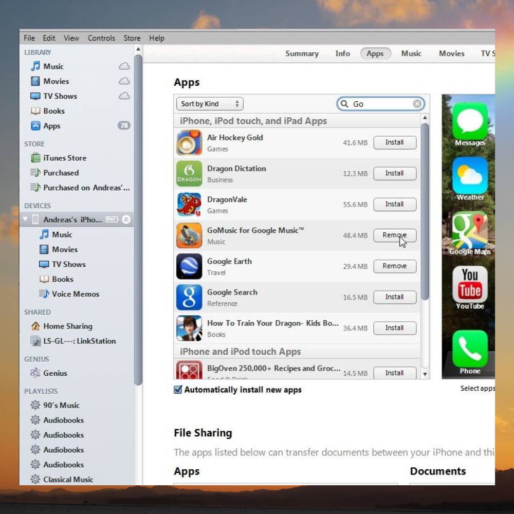
Task: Open the Sort by Kind dropdown
Action: (x=209, y=104)
